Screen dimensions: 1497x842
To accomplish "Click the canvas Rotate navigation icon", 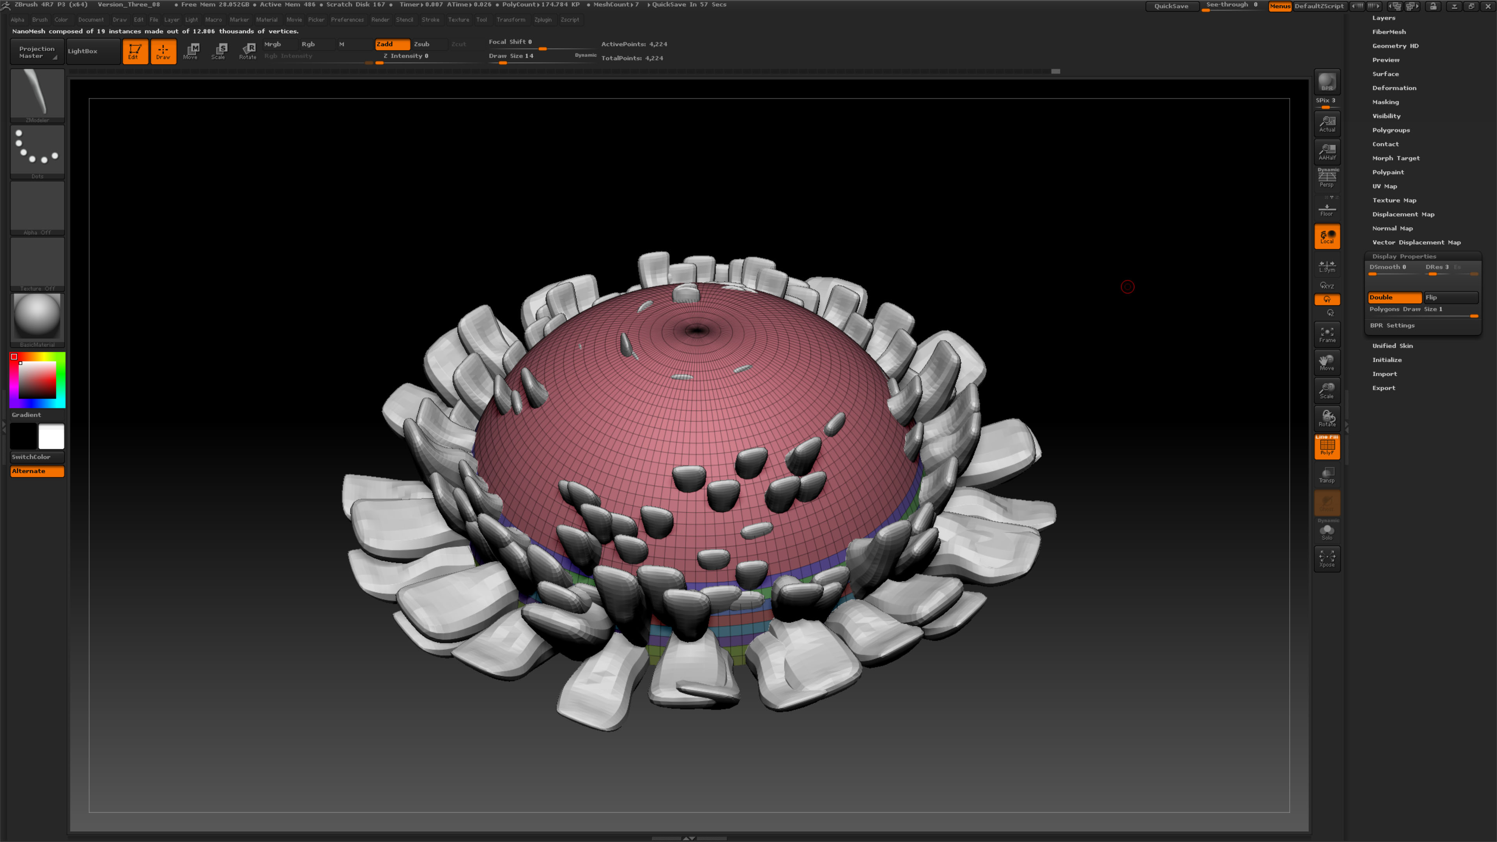I will click(x=1327, y=418).
